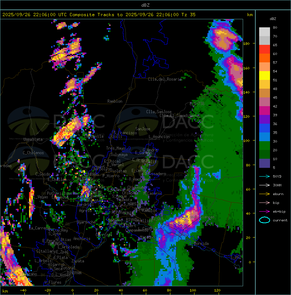Click the '30HM' legend label
Screen dimensions: 291x295
coord(277,185)
